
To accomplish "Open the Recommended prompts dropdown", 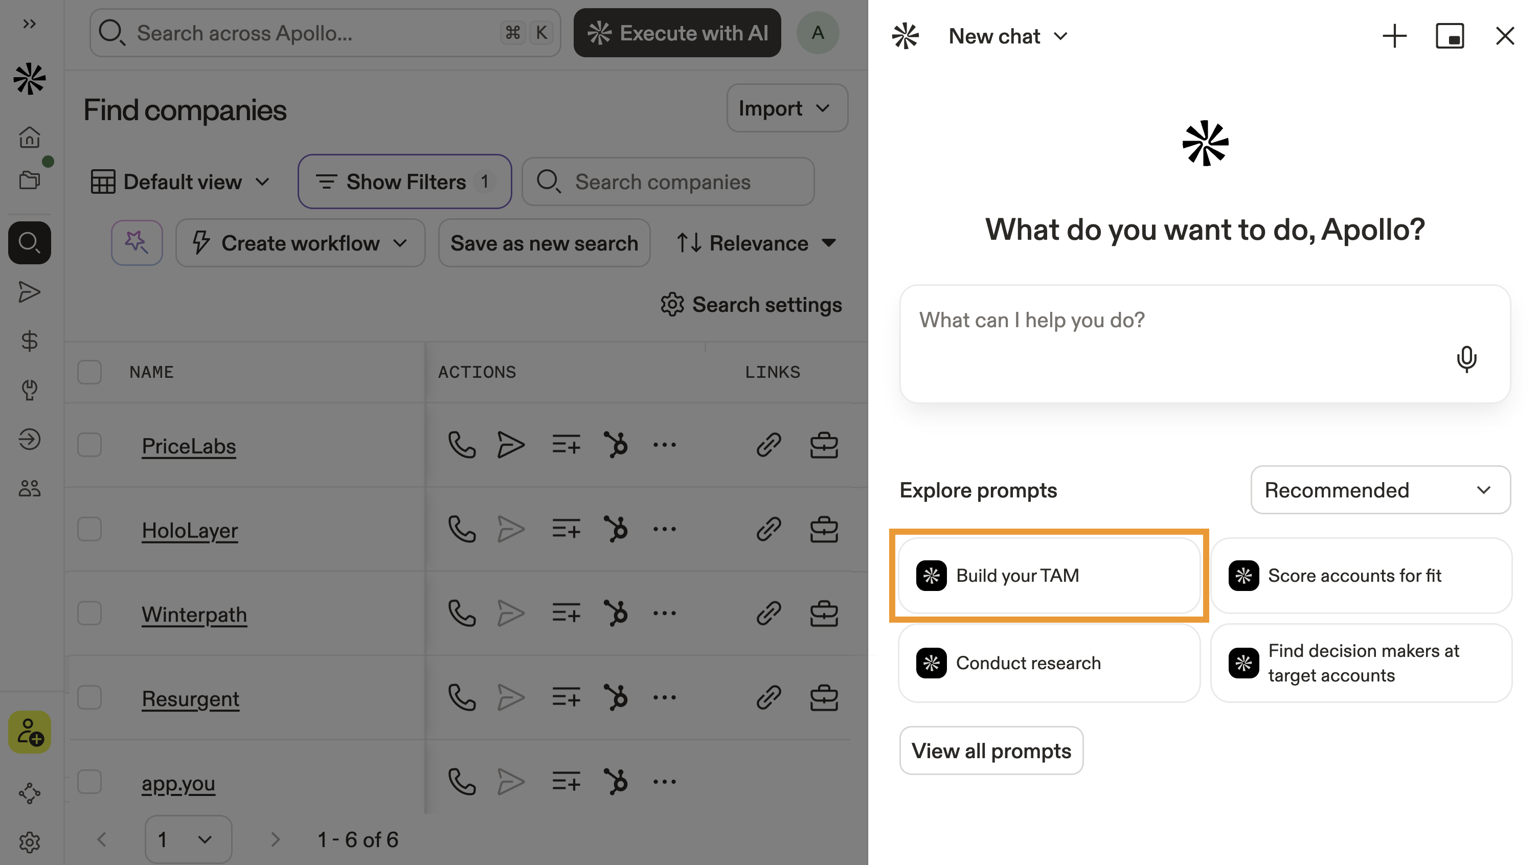I will [x=1380, y=490].
